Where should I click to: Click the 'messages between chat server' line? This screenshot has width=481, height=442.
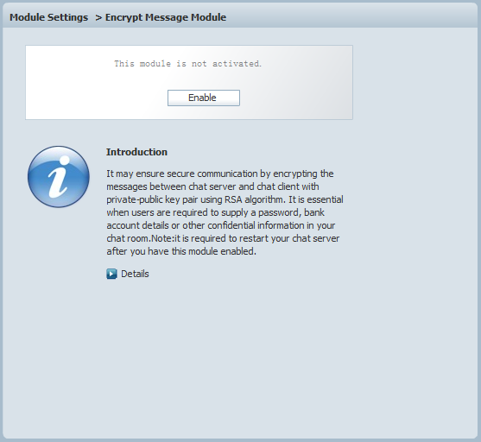point(180,186)
